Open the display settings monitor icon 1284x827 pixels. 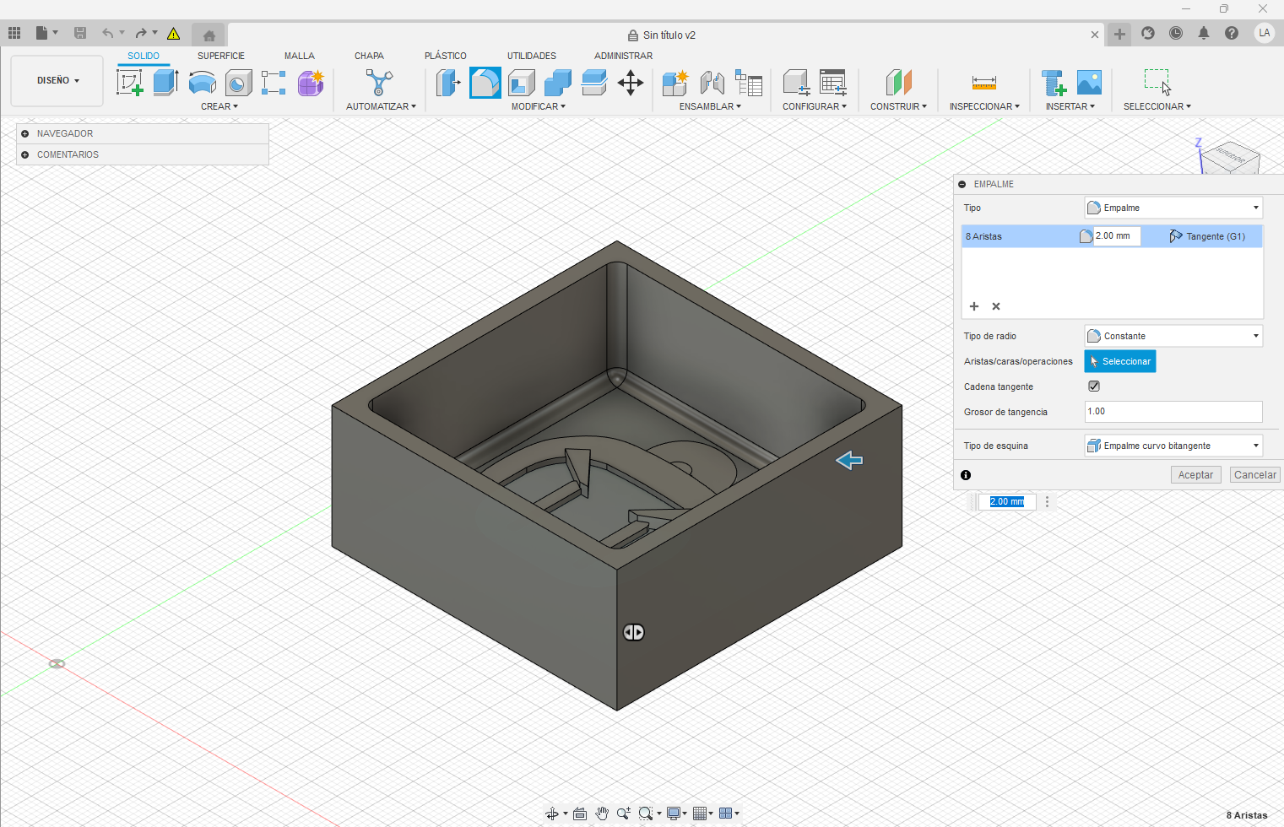674,813
